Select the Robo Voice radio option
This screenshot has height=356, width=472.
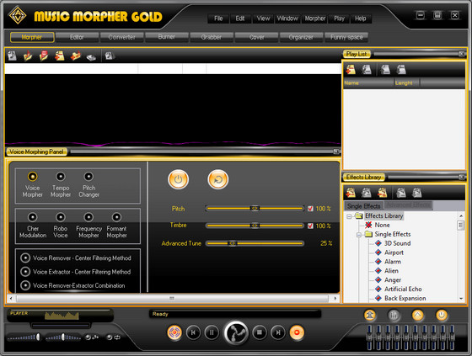coord(61,217)
